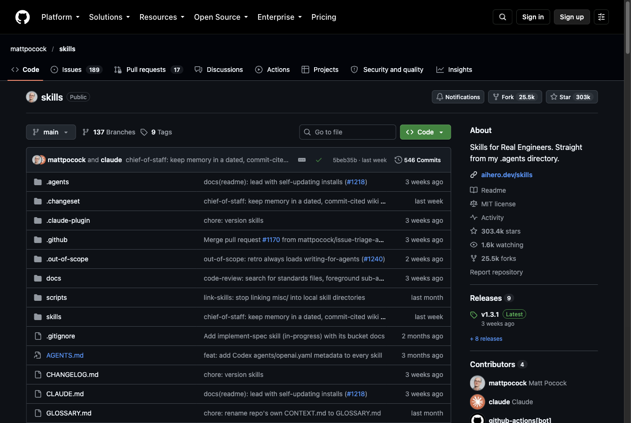Image resolution: width=631 pixels, height=423 pixels.
Task: Open the aihero.dev/skills link
Action: [x=507, y=175]
